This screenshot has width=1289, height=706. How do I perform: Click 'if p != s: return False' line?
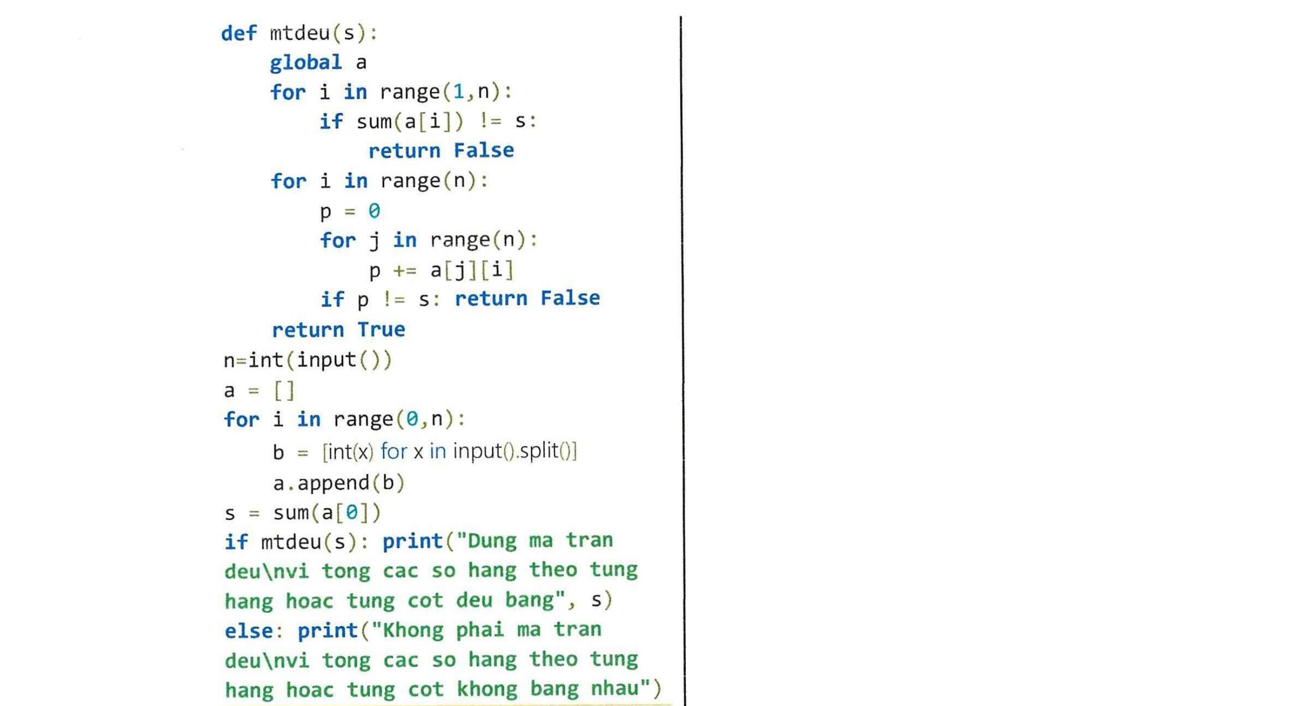coord(460,299)
